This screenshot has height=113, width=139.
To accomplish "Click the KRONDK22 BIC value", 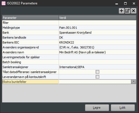I will click(97, 42).
